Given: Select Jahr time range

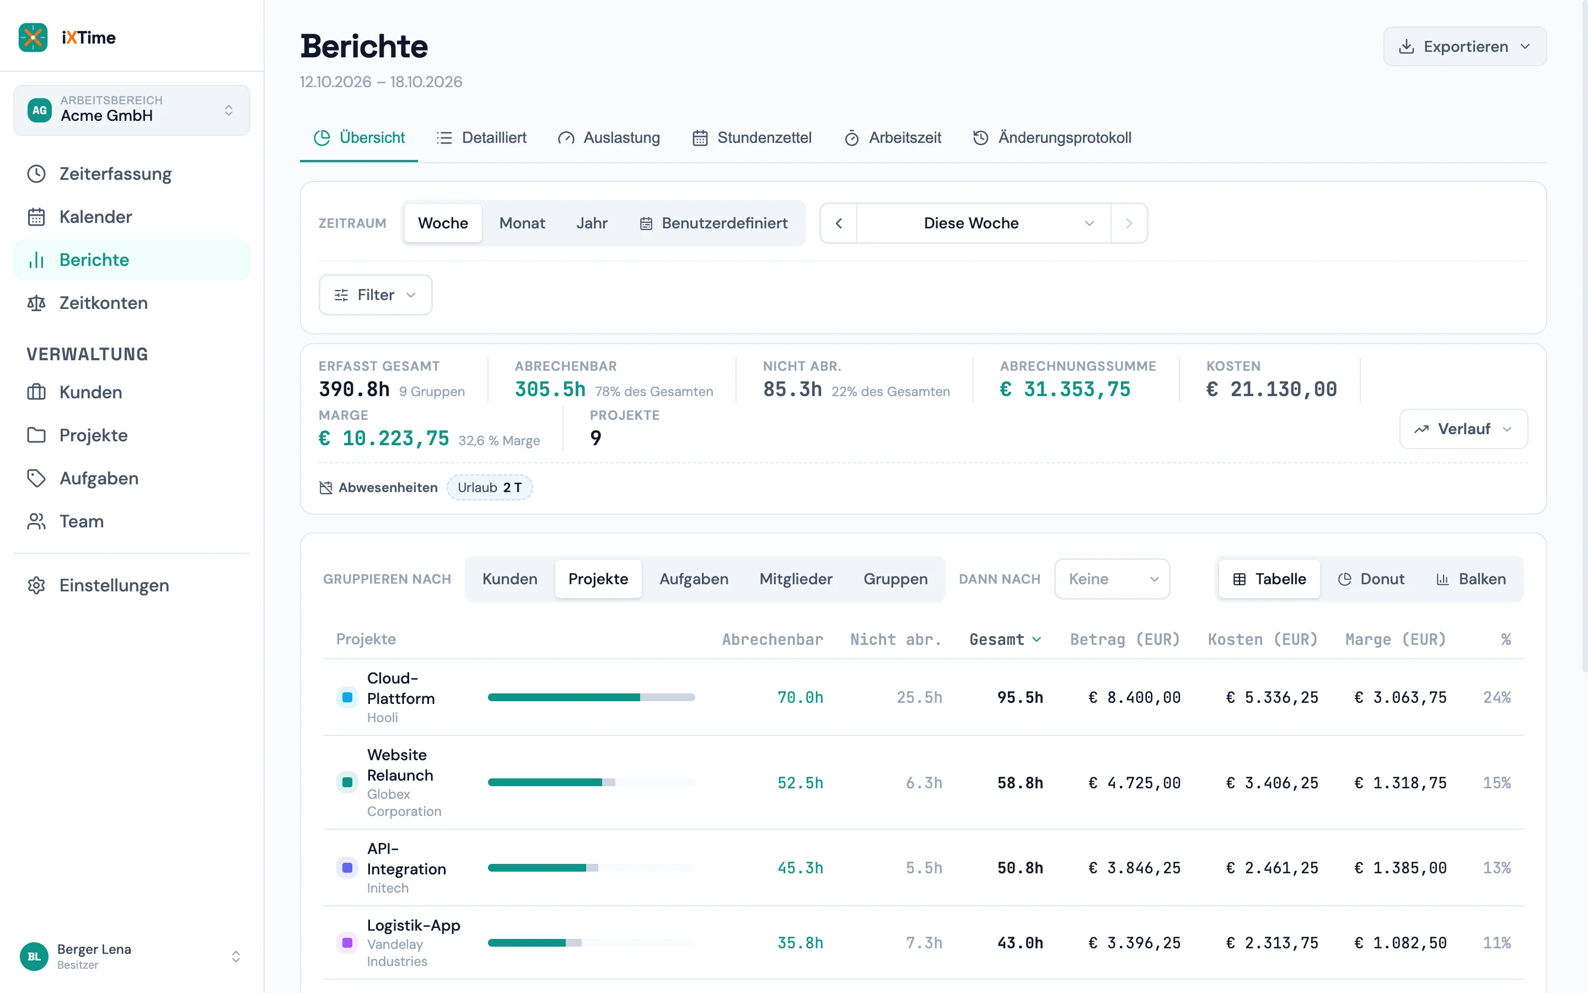Looking at the screenshot, I should pos(592,223).
